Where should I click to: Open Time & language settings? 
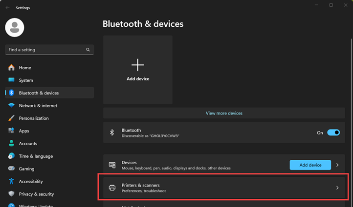36,156
